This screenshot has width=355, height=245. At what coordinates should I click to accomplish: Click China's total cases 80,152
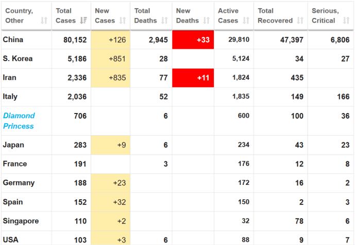coord(75,40)
